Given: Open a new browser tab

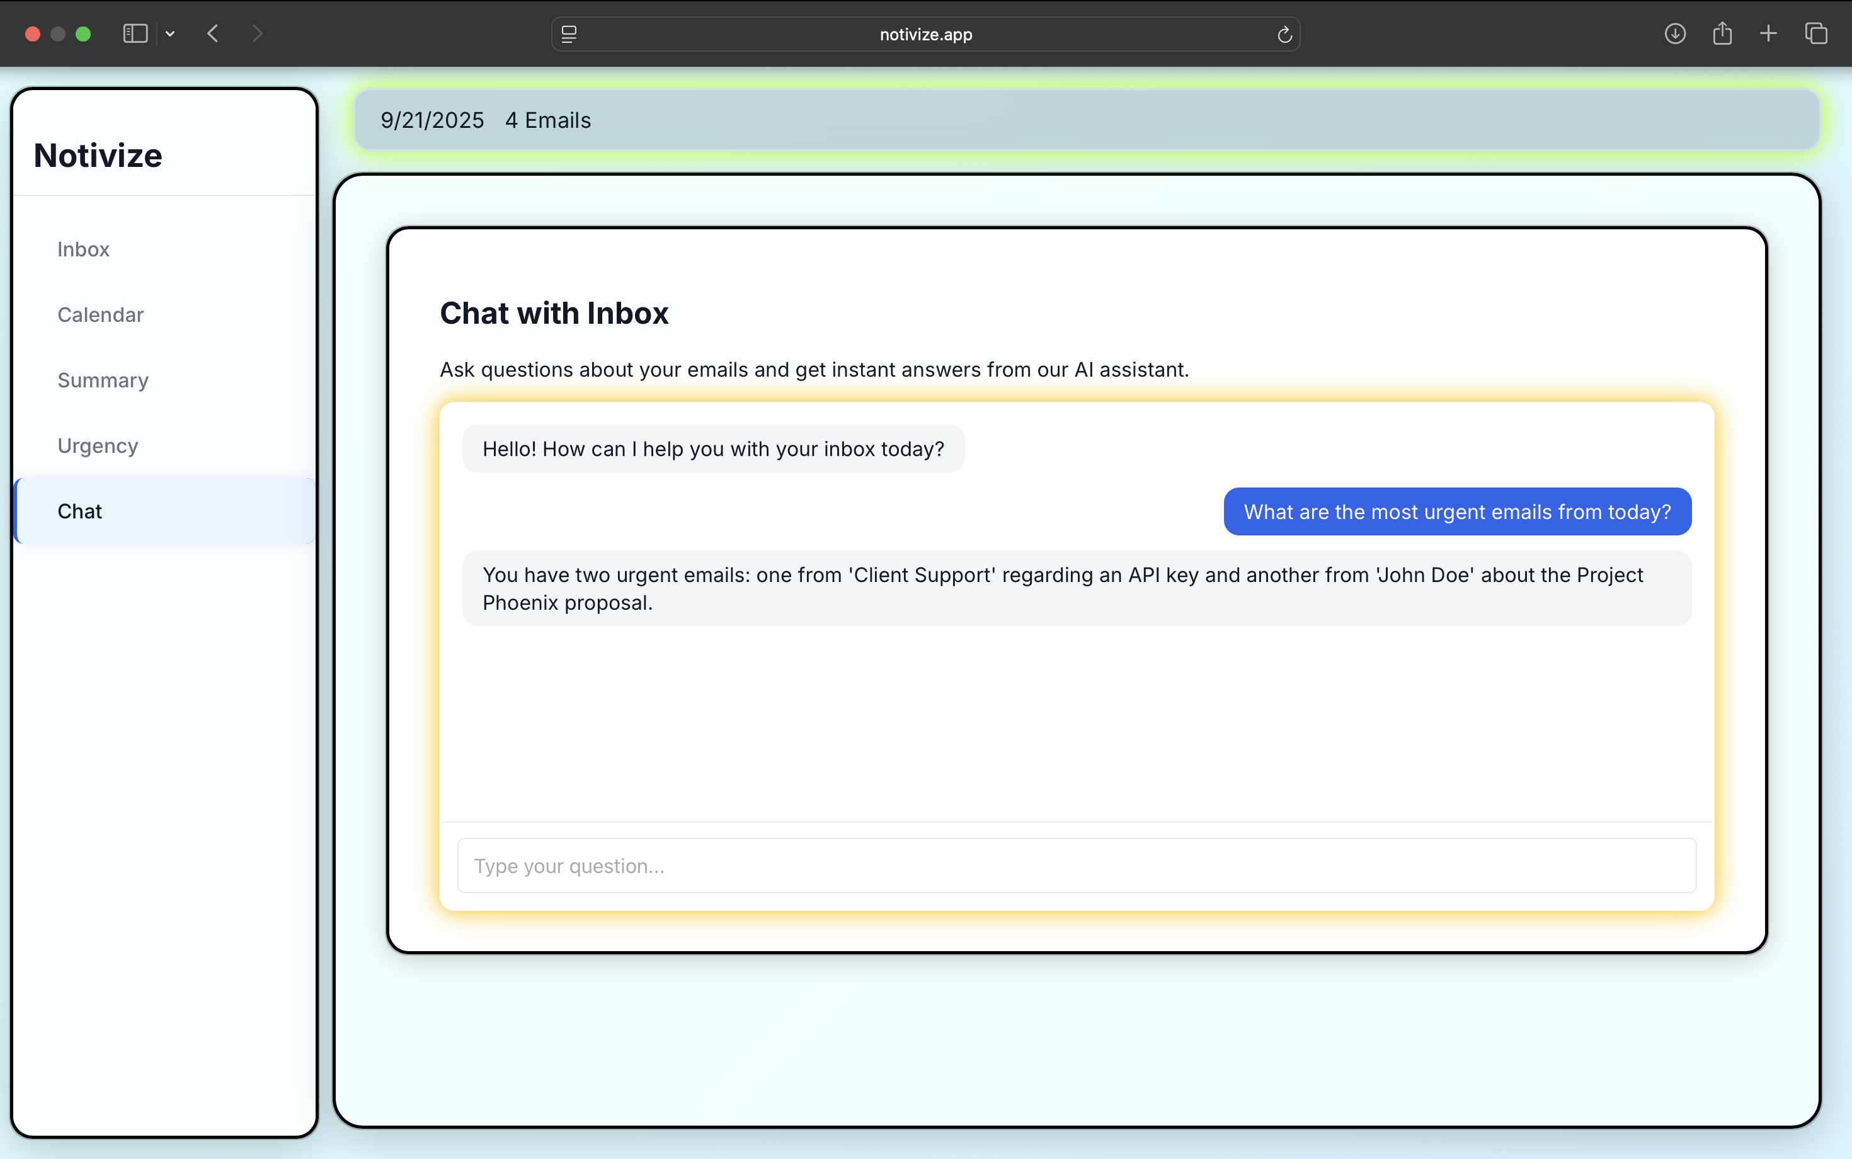Looking at the screenshot, I should [1768, 34].
